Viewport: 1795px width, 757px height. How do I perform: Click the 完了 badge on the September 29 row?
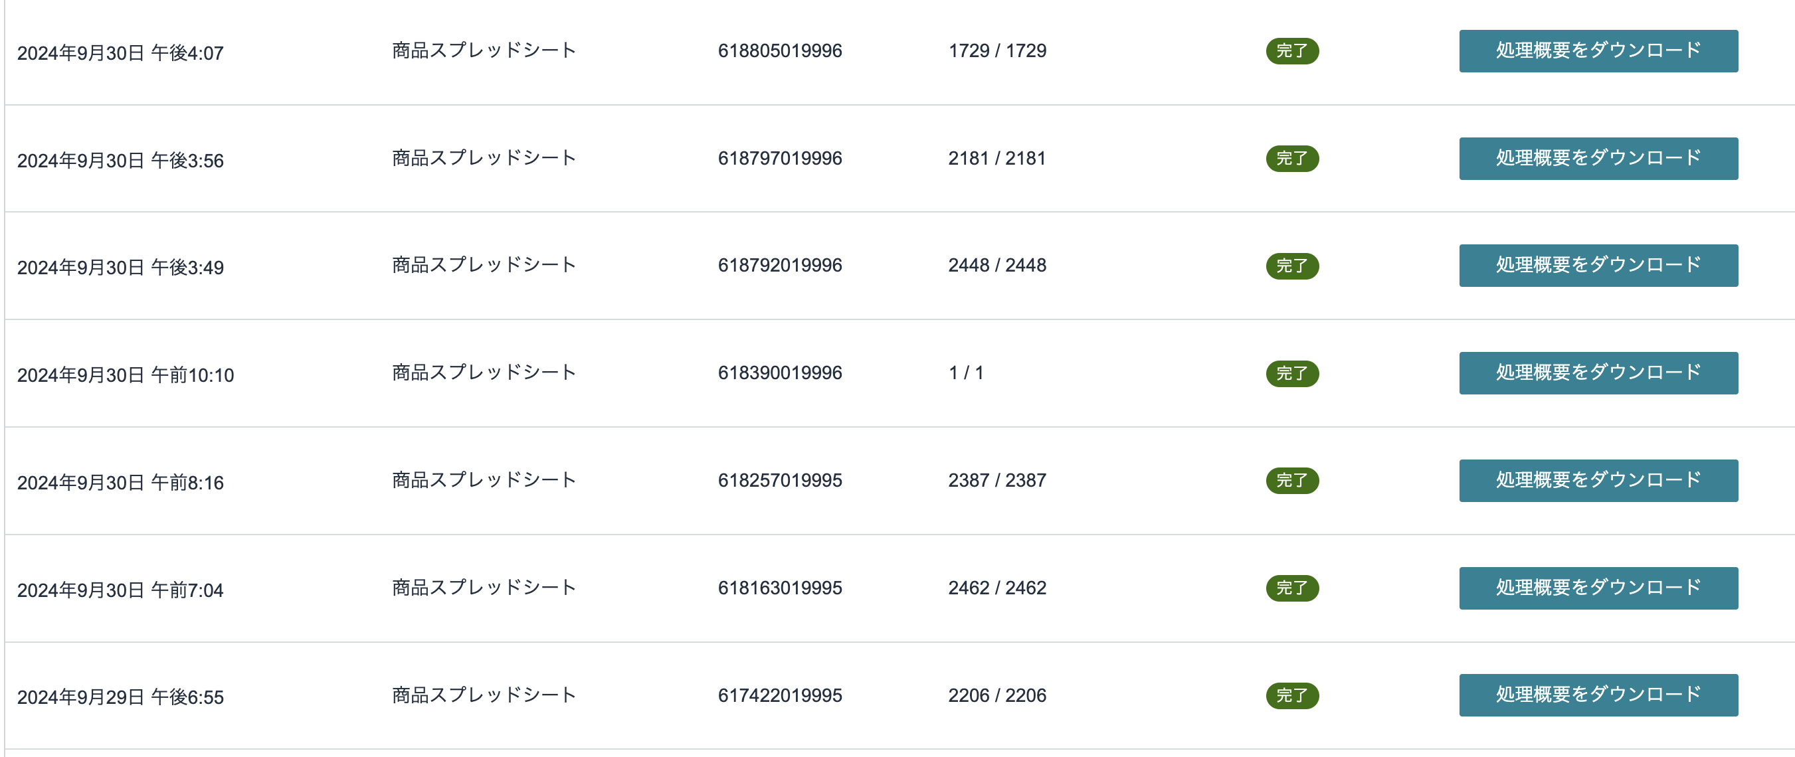[1292, 696]
